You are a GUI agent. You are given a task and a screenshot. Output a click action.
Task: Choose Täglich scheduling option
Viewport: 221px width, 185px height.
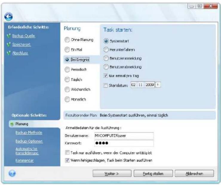coord(67,79)
